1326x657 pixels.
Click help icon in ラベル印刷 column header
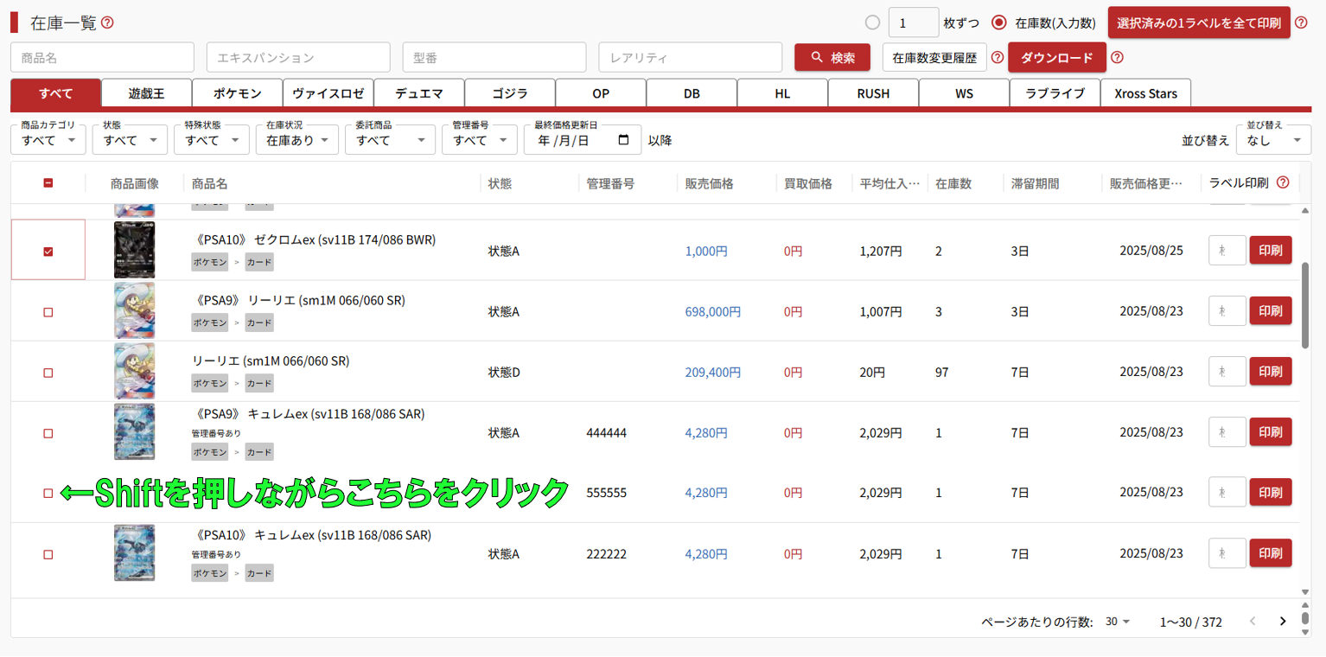point(1283,182)
